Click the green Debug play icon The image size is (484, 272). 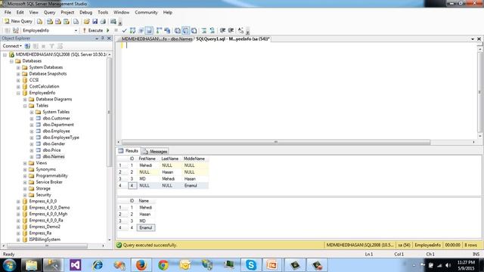coord(108,30)
